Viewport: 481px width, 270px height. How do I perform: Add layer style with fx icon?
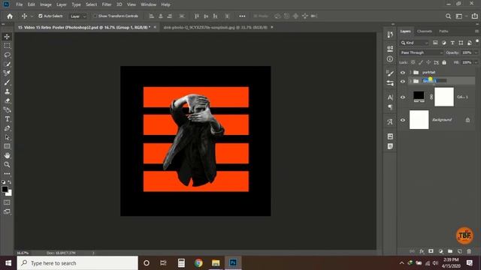(422, 251)
